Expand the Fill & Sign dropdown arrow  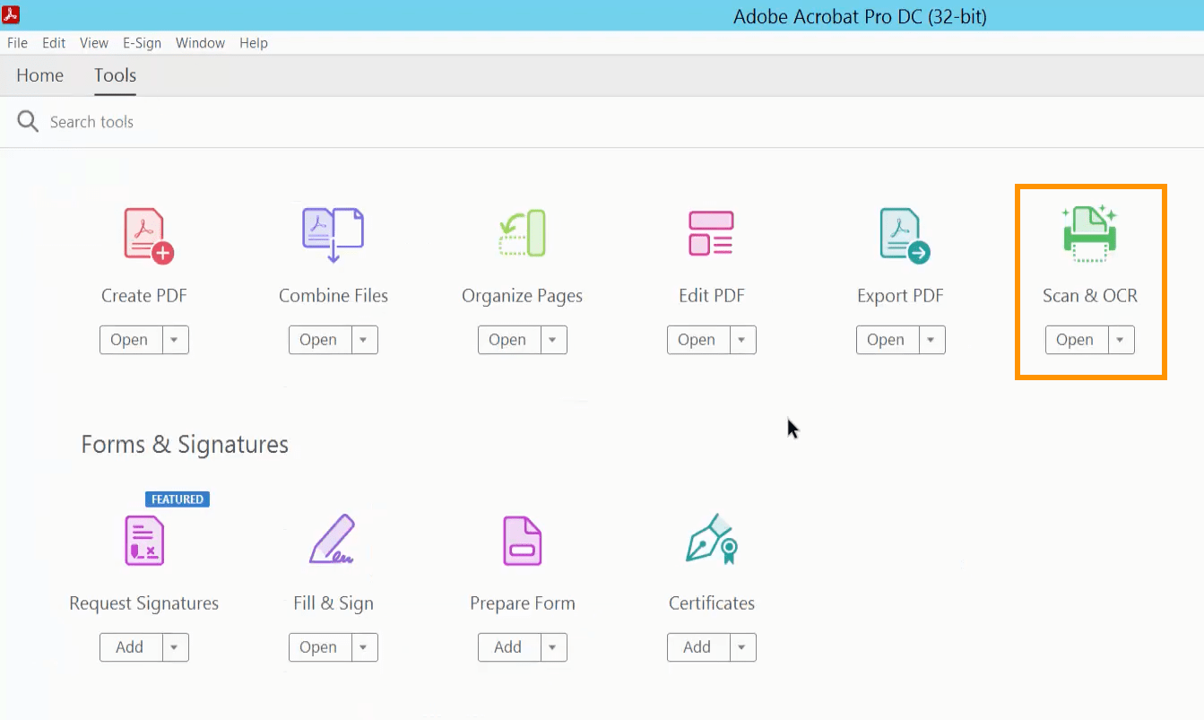[x=364, y=647]
